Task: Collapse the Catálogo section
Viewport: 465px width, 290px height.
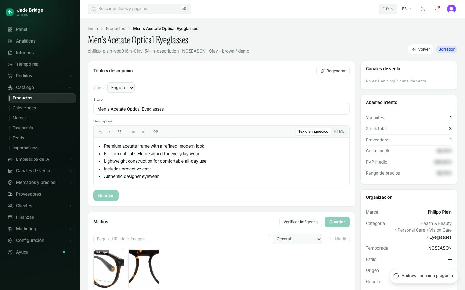Action: pos(40,87)
